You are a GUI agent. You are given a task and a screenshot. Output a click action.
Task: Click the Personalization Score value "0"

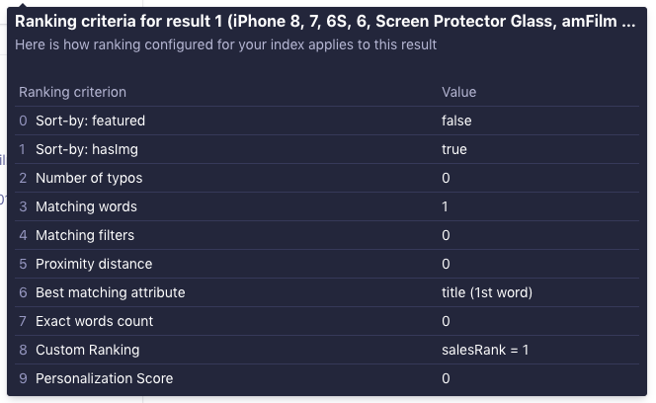(x=446, y=378)
